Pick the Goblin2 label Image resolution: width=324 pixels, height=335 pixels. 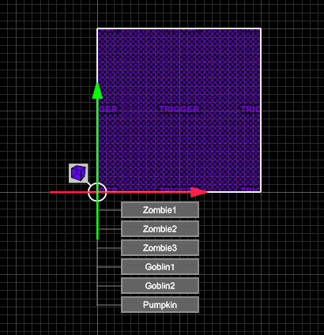(160, 286)
